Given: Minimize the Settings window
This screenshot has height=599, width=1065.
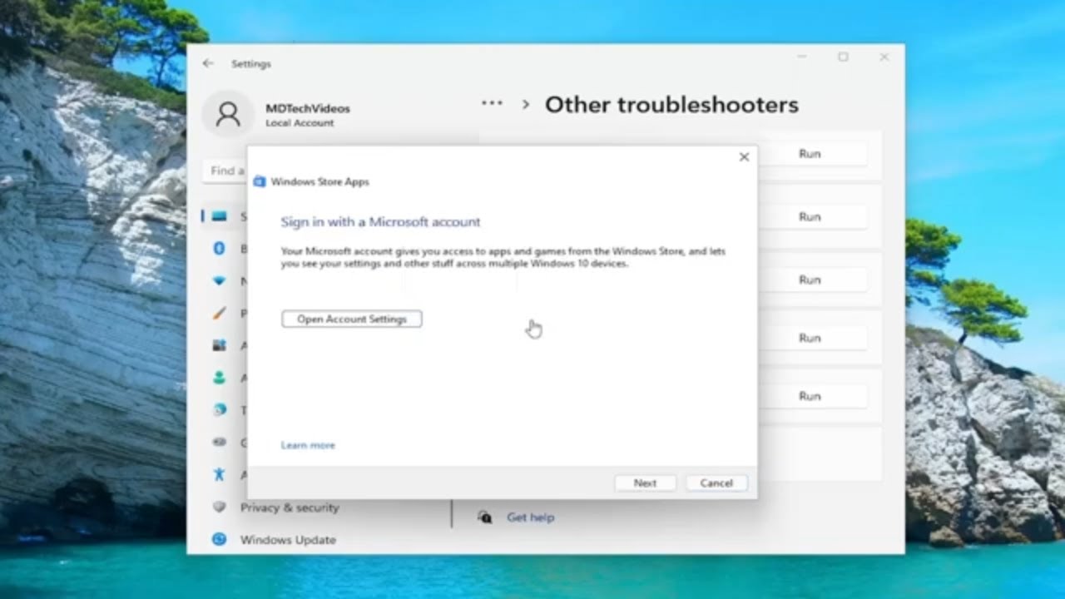Looking at the screenshot, I should pos(801,57).
